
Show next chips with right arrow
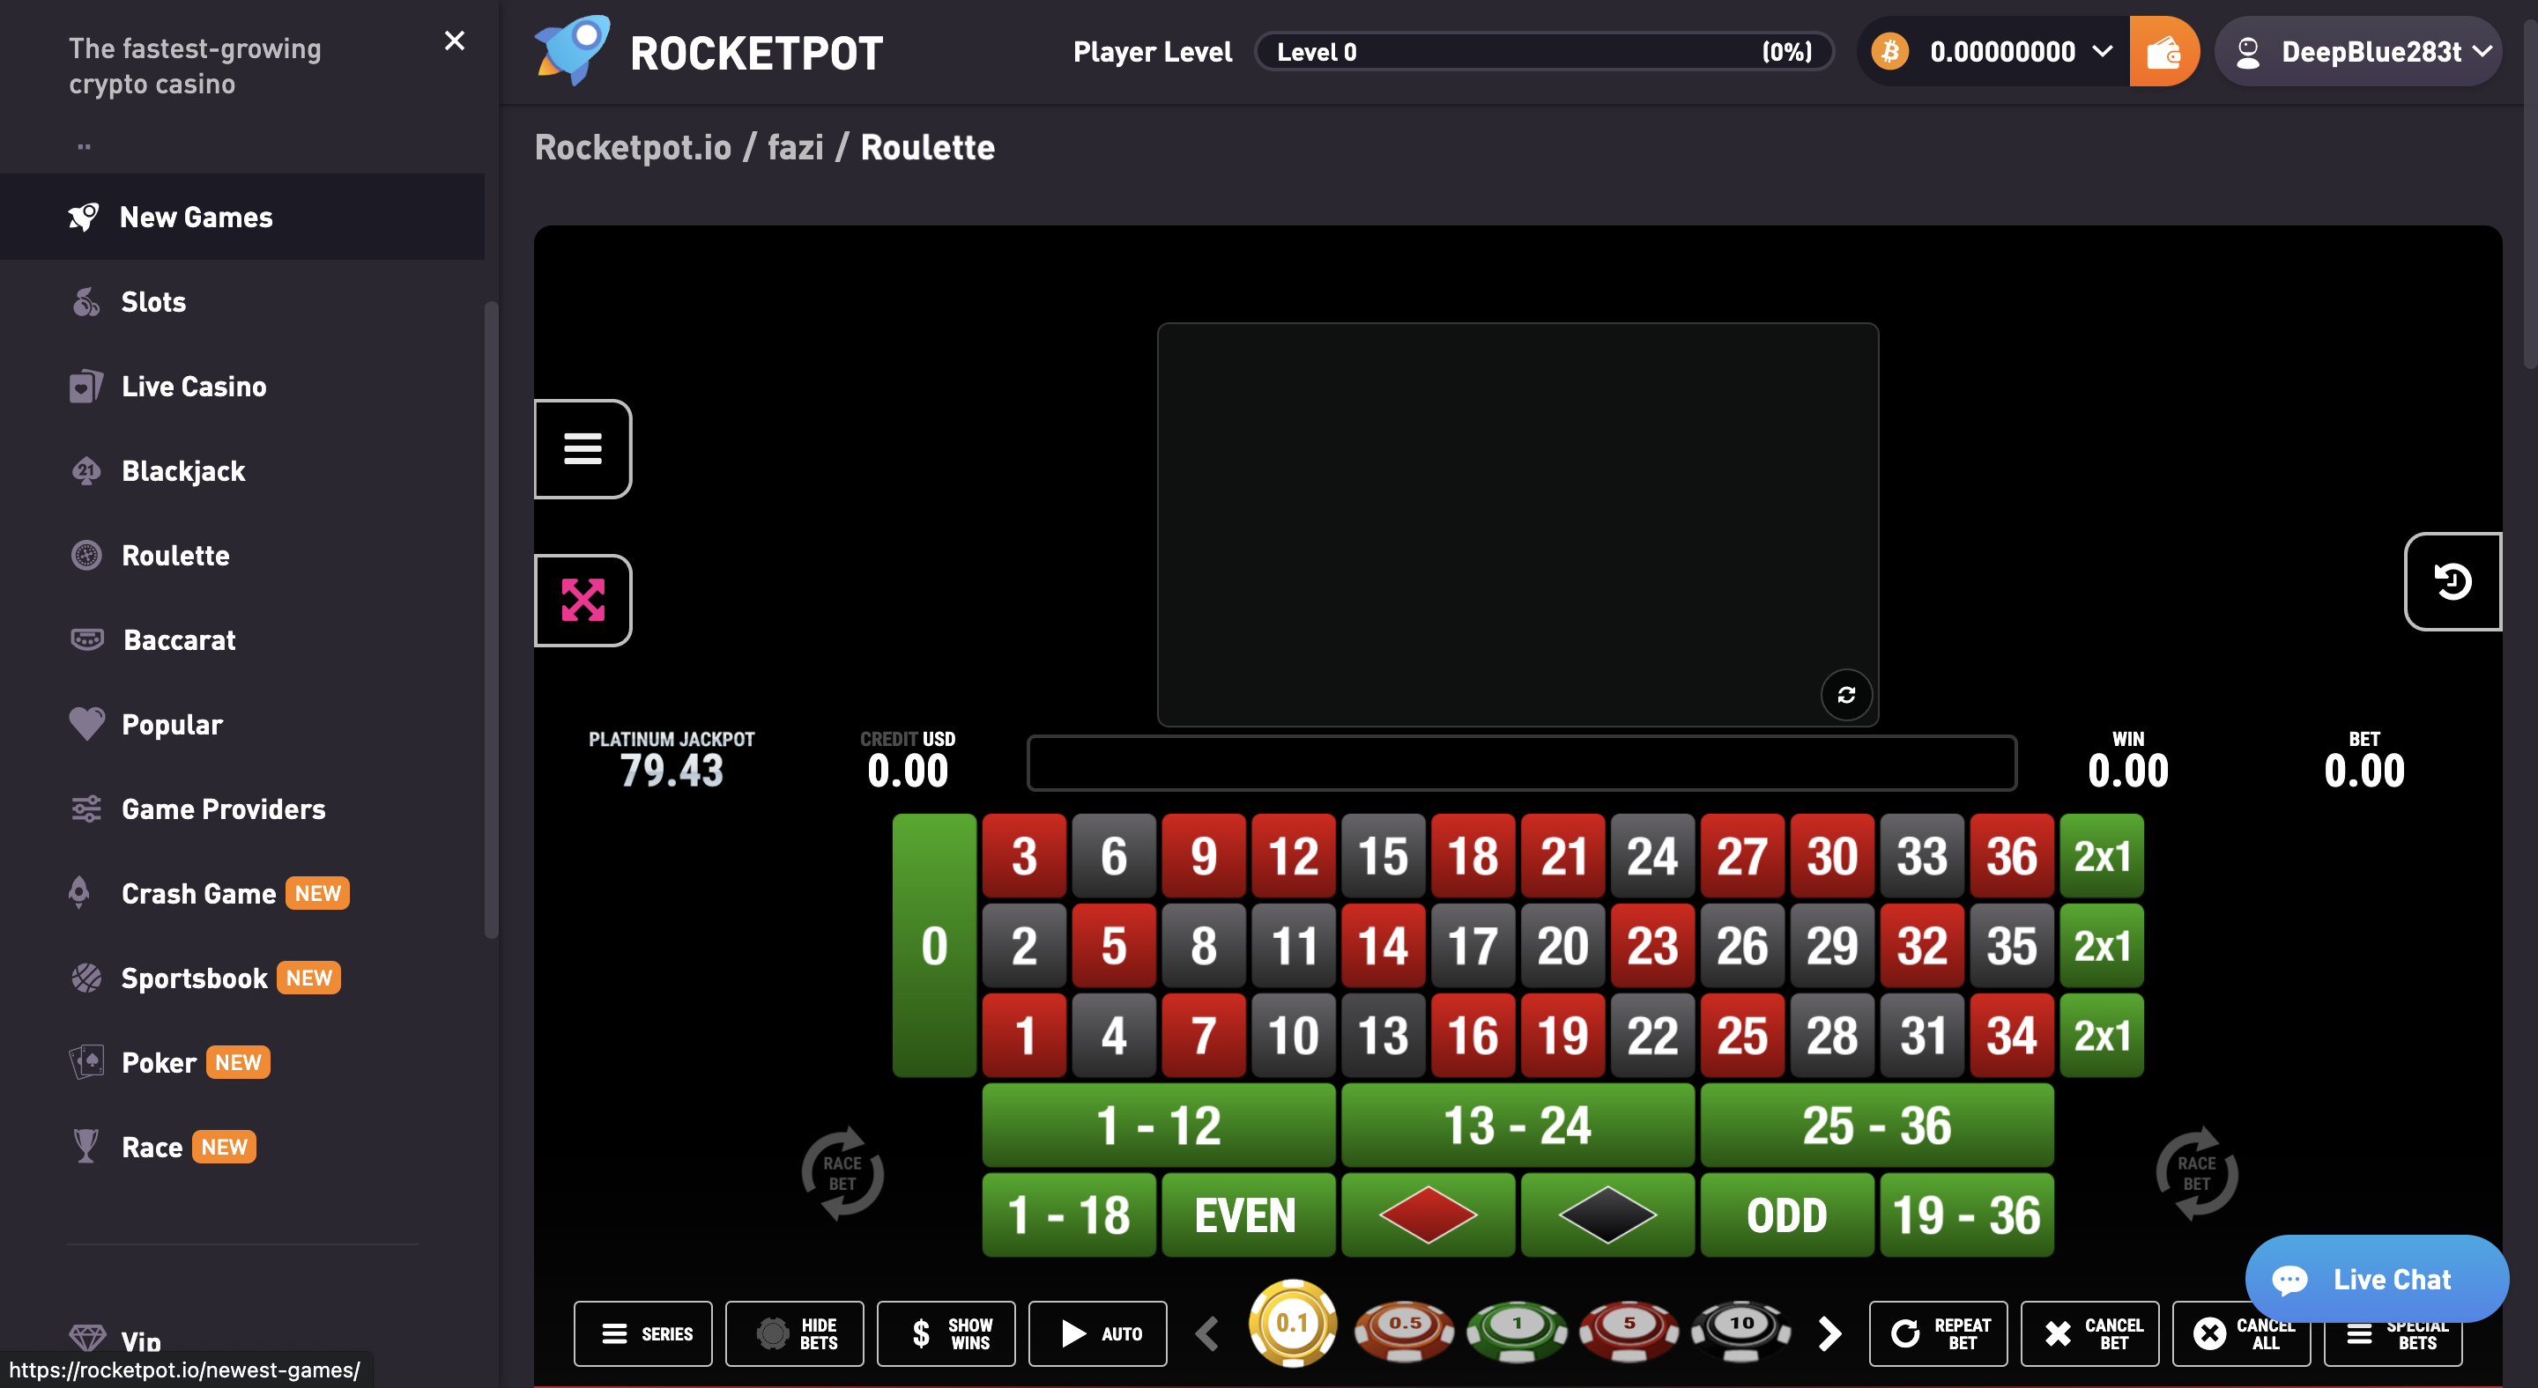tap(1829, 1334)
